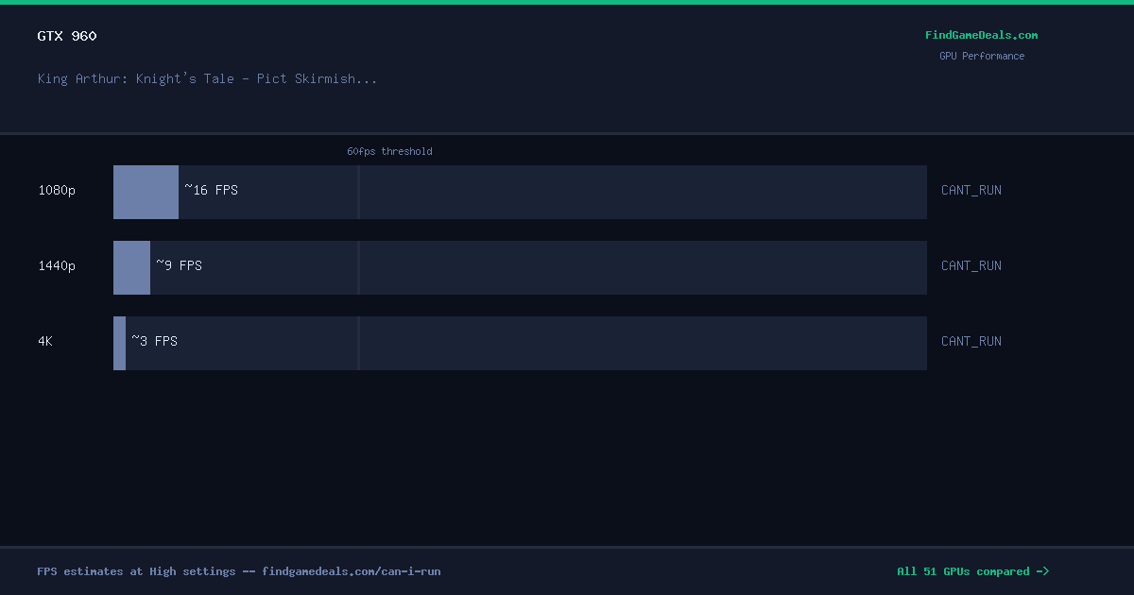Click the 4K resolution label
The height and width of the screenshot is (595, 1134).
tap(45, 341)
